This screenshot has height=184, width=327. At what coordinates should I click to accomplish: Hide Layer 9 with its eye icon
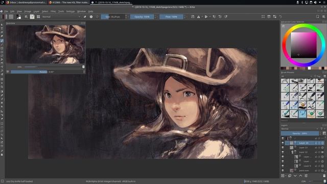point(283,166)
